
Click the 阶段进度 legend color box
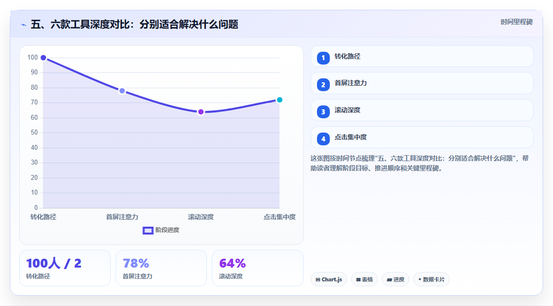[x=148, y=231]
